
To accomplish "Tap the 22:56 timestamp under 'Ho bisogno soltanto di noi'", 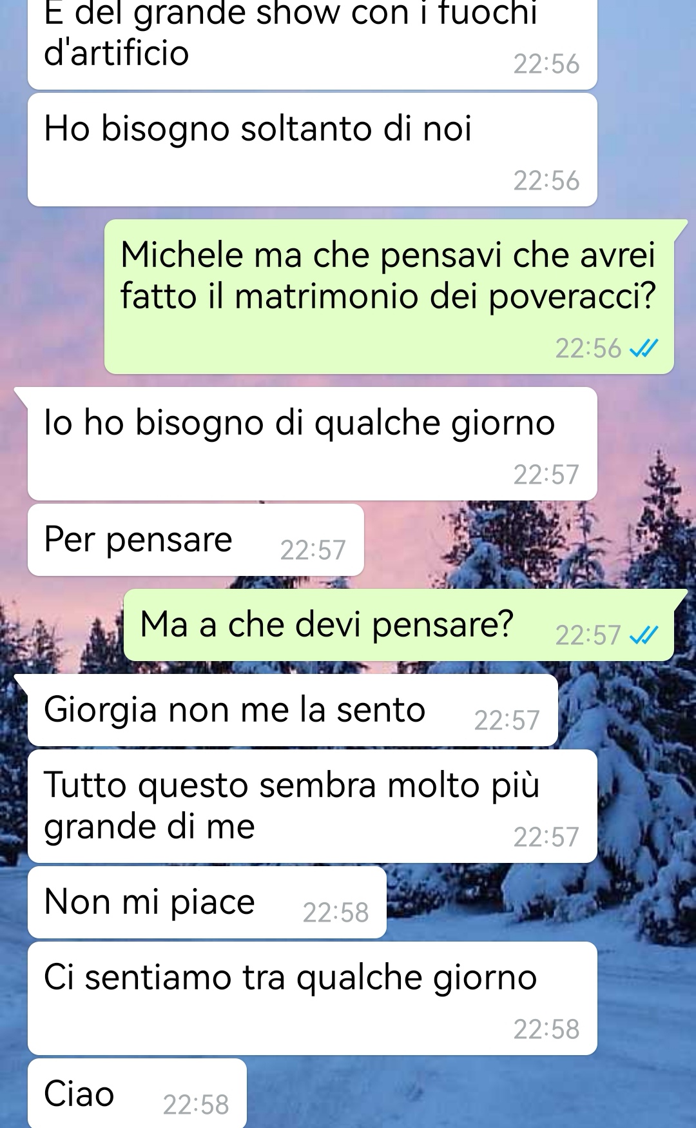I will pos(546,181).
